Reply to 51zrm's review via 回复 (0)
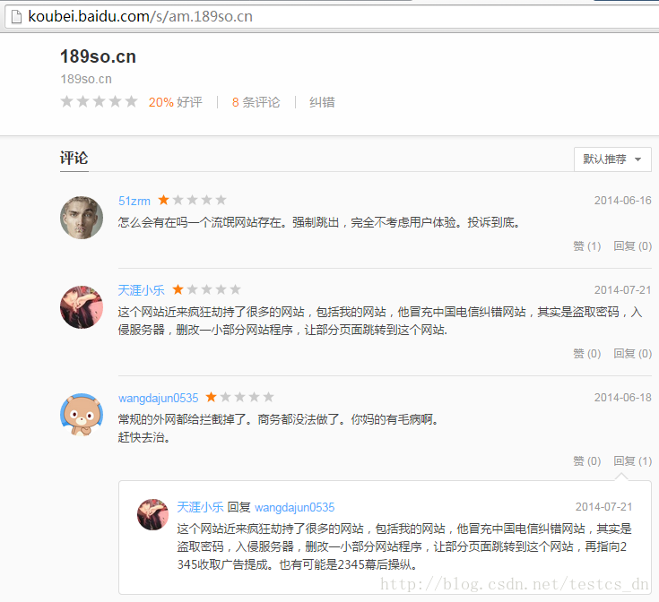Screen dimensions: 659x602 click(x=632, y=246)
